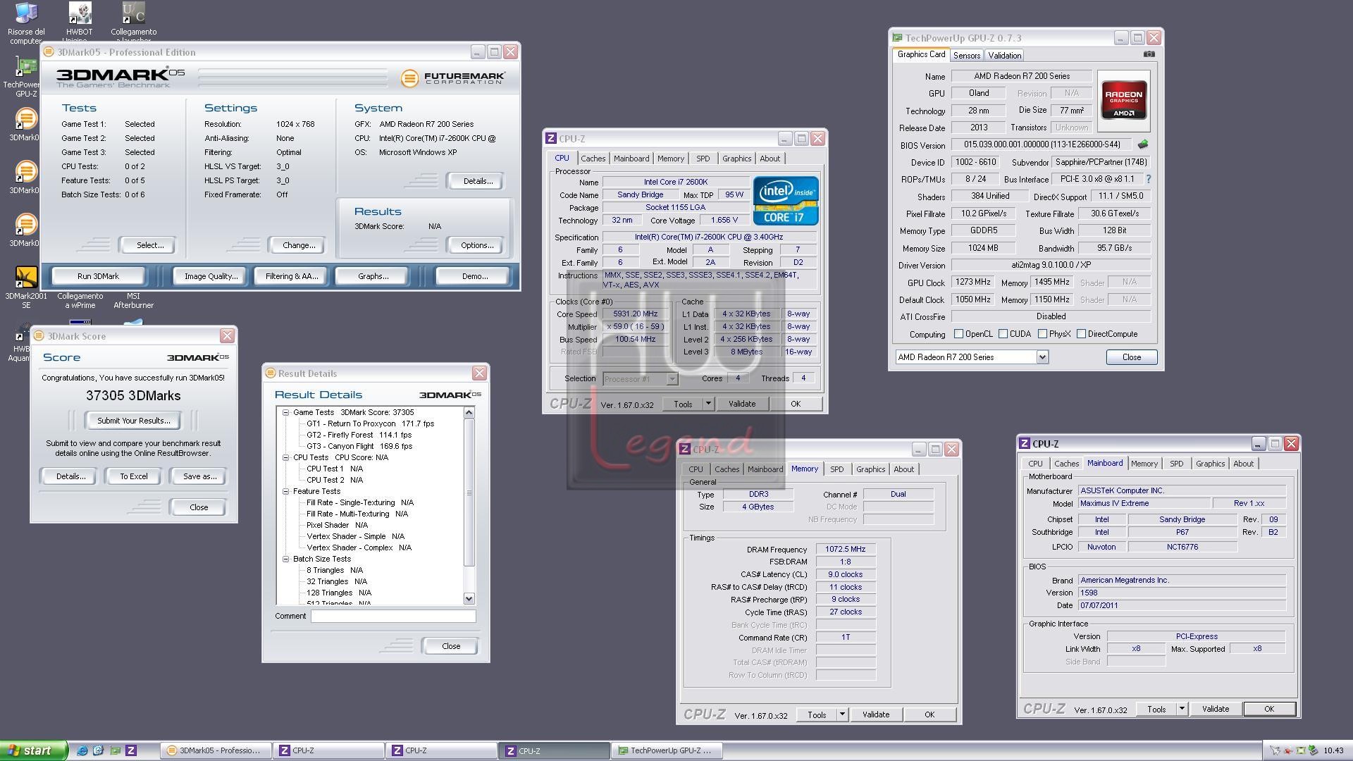Open system Details in 3DMark05
Viewport: 1353px width, 761px height.
click(x=477, y=181)
